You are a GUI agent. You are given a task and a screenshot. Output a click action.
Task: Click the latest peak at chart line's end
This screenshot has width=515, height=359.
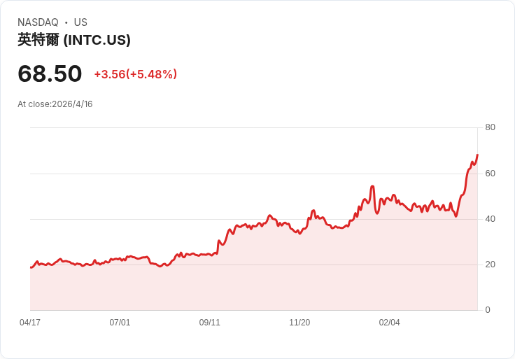coord(477,155)
